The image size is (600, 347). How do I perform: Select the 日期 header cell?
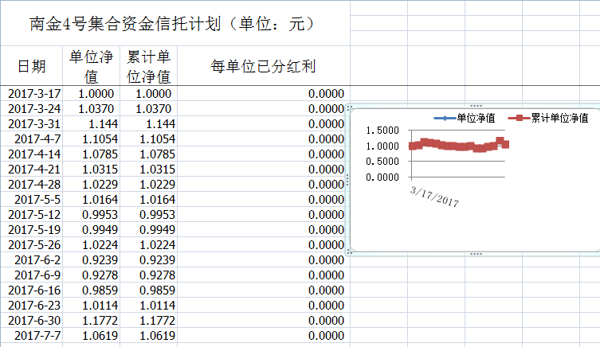pyautogui.click(x=32, y=66)
